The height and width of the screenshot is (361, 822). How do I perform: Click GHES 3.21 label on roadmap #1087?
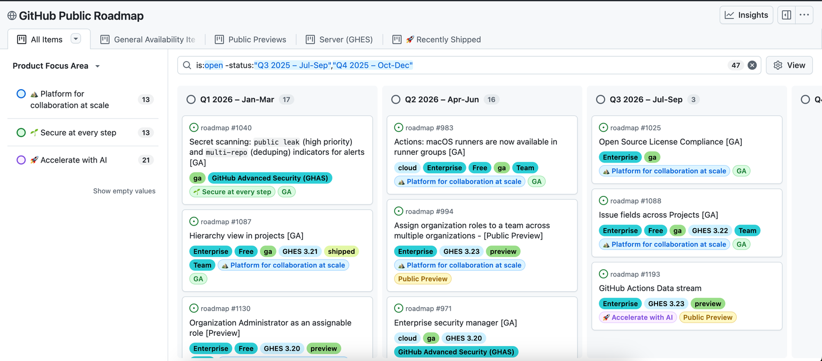[x=300, y=251]
